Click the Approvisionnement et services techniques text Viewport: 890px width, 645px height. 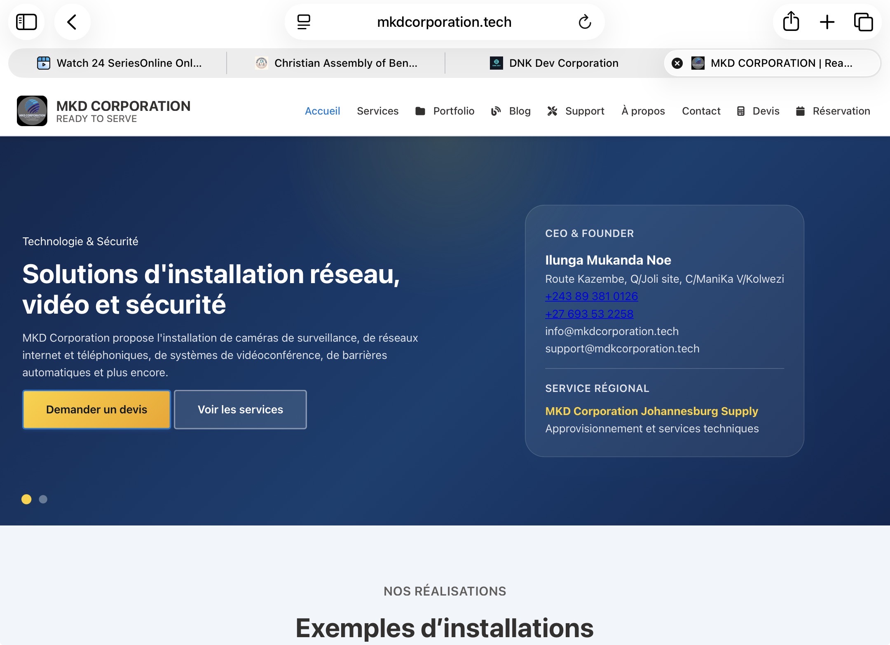pos(652,429)
